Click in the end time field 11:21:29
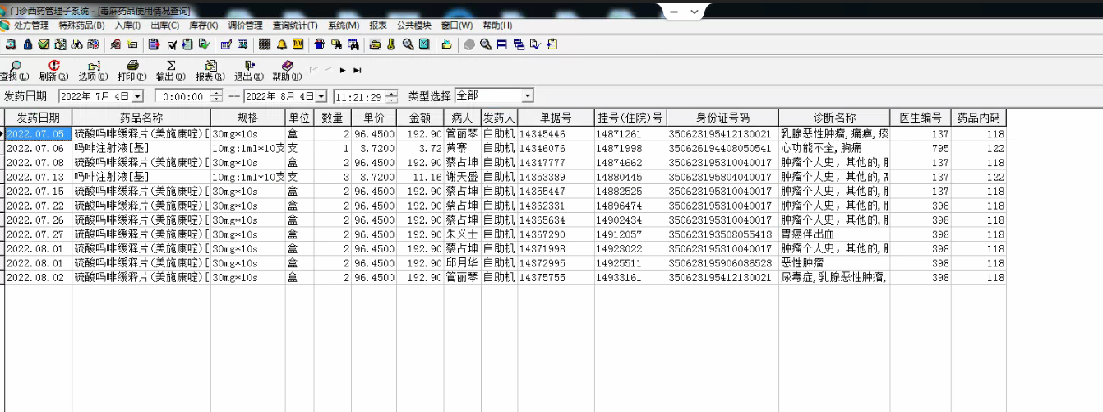The height and width of the screenshot is (412, 1103). tap(359, 96)
